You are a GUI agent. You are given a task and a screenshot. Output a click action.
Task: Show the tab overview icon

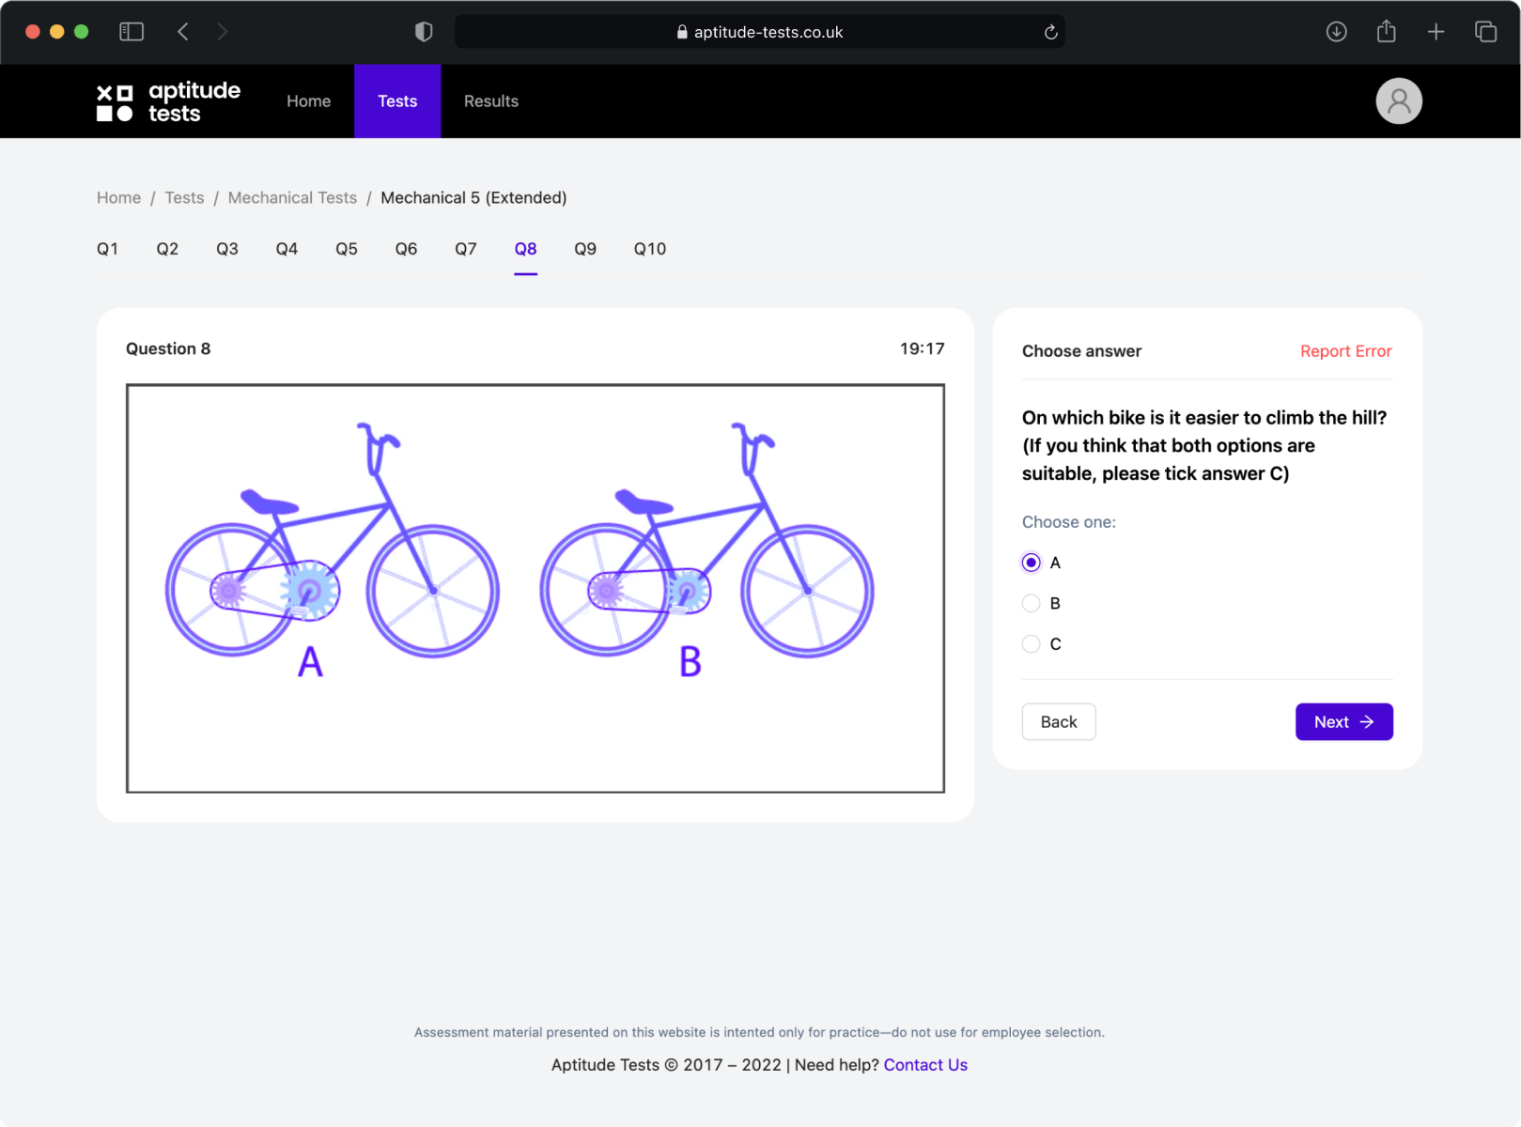tap(1485, 32)
